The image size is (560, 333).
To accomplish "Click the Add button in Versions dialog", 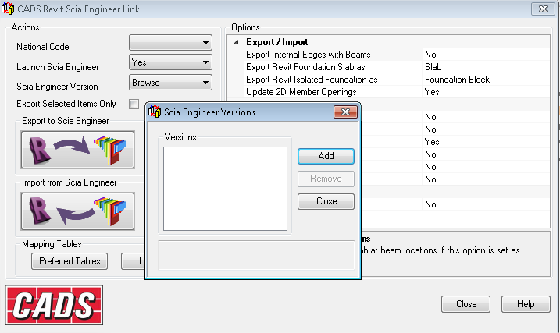I will 326,156.
